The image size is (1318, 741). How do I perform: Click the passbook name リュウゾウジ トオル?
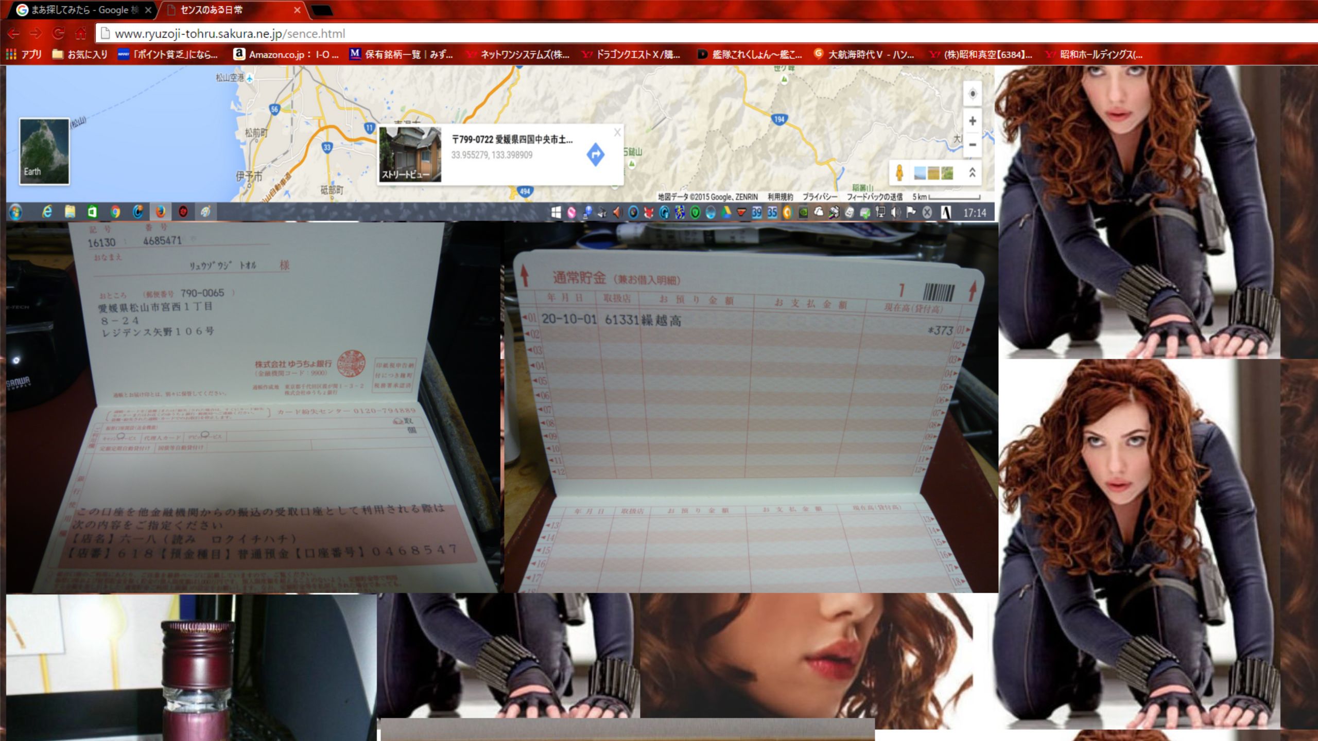tap(222, 266)
